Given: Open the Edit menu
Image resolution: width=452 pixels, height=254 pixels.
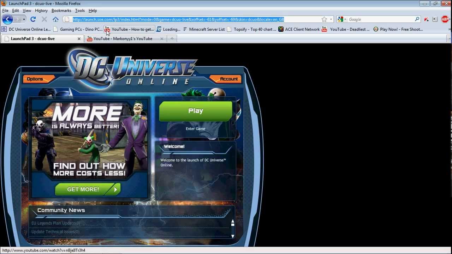Looking at the screenshot, I should [16, 11].
